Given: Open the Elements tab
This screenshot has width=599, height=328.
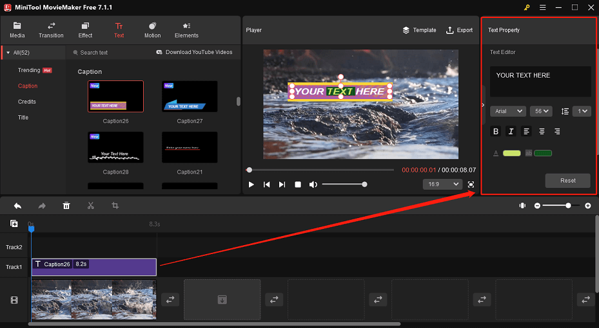Looking at the screenshot, I should point(186,30).
